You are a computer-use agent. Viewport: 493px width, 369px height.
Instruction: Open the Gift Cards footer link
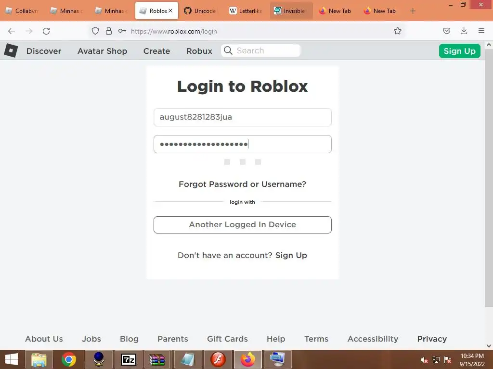tap(227, 339)
